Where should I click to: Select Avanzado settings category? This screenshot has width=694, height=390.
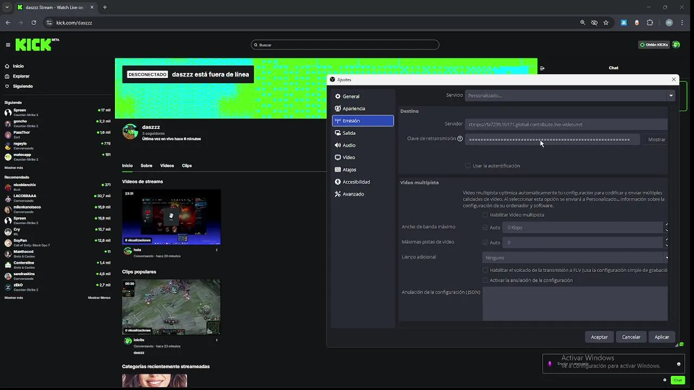coord(363,194)
